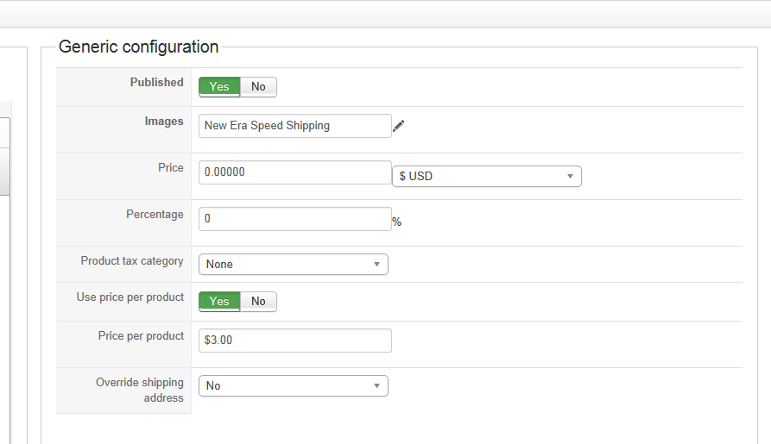
Task: Select the Price per product $3.00 field
Action: pyautogui.click(x=294, y=341)
